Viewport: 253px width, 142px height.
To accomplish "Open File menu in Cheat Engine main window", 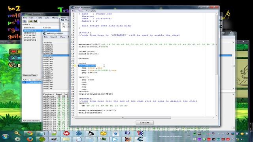I will point(25,18).
